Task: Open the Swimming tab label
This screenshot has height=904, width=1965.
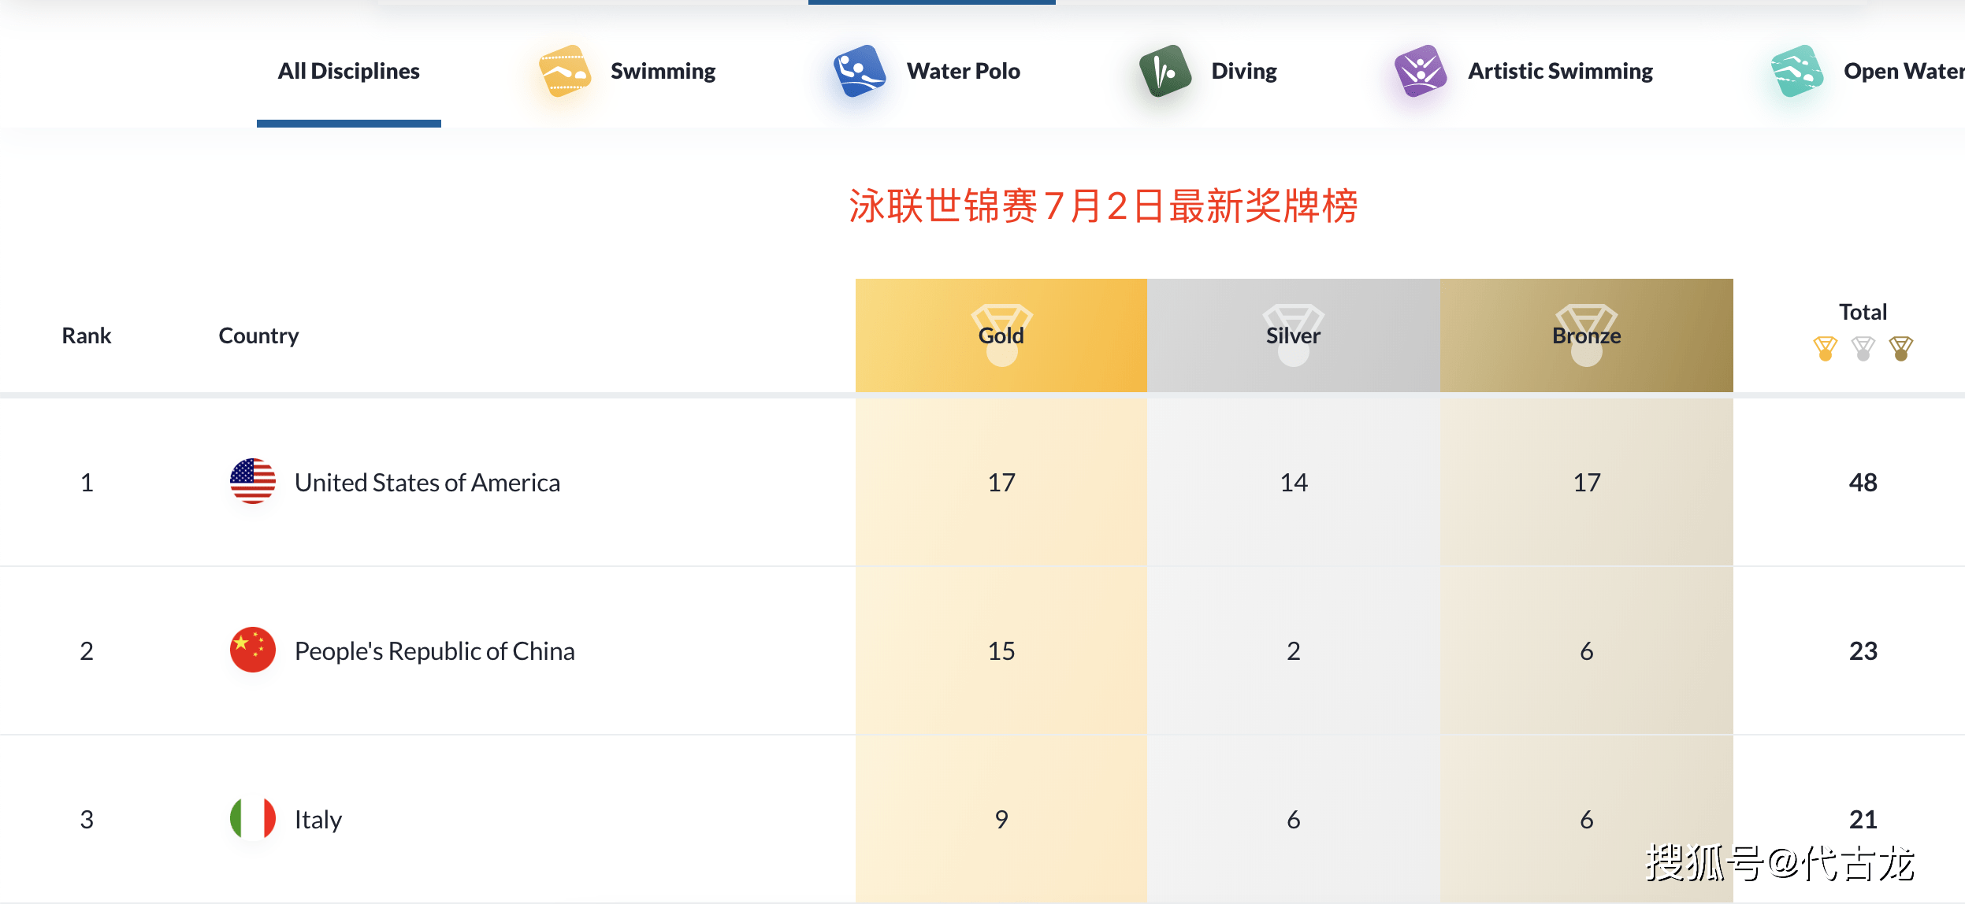Action: pos(663,71)
